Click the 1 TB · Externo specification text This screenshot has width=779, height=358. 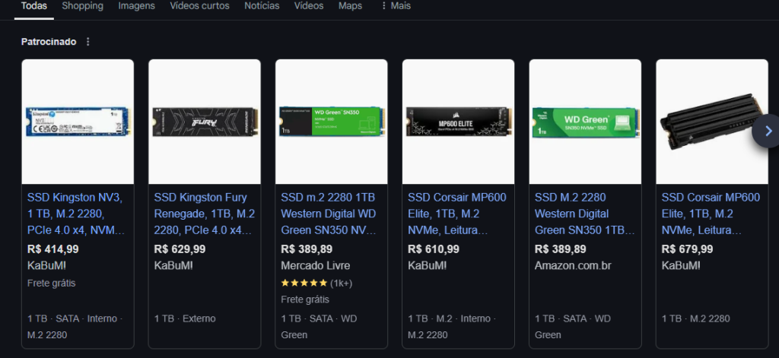(185, 318)
